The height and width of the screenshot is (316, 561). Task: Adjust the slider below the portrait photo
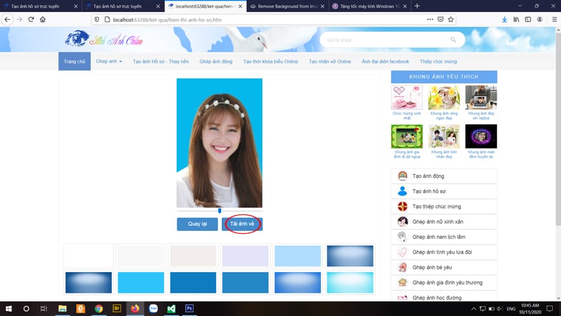coord(219,211)
